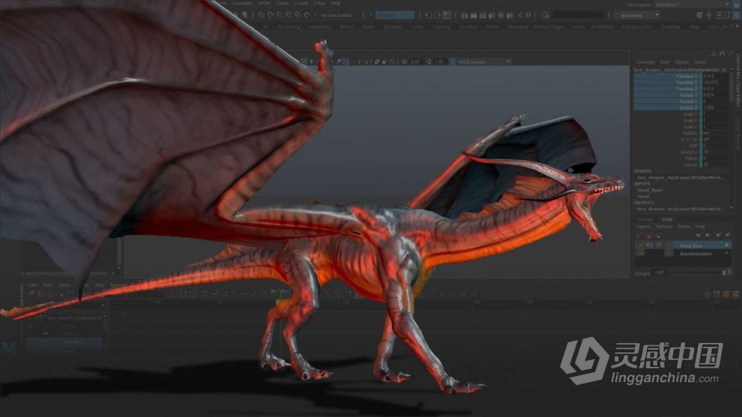Open the Cache menu

click(283, 3)
